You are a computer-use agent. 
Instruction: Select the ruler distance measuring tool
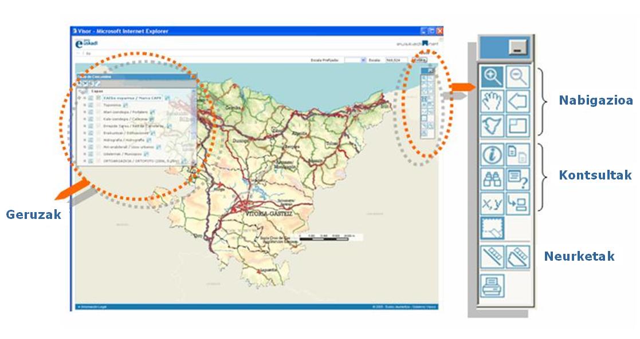pos(492,257)
